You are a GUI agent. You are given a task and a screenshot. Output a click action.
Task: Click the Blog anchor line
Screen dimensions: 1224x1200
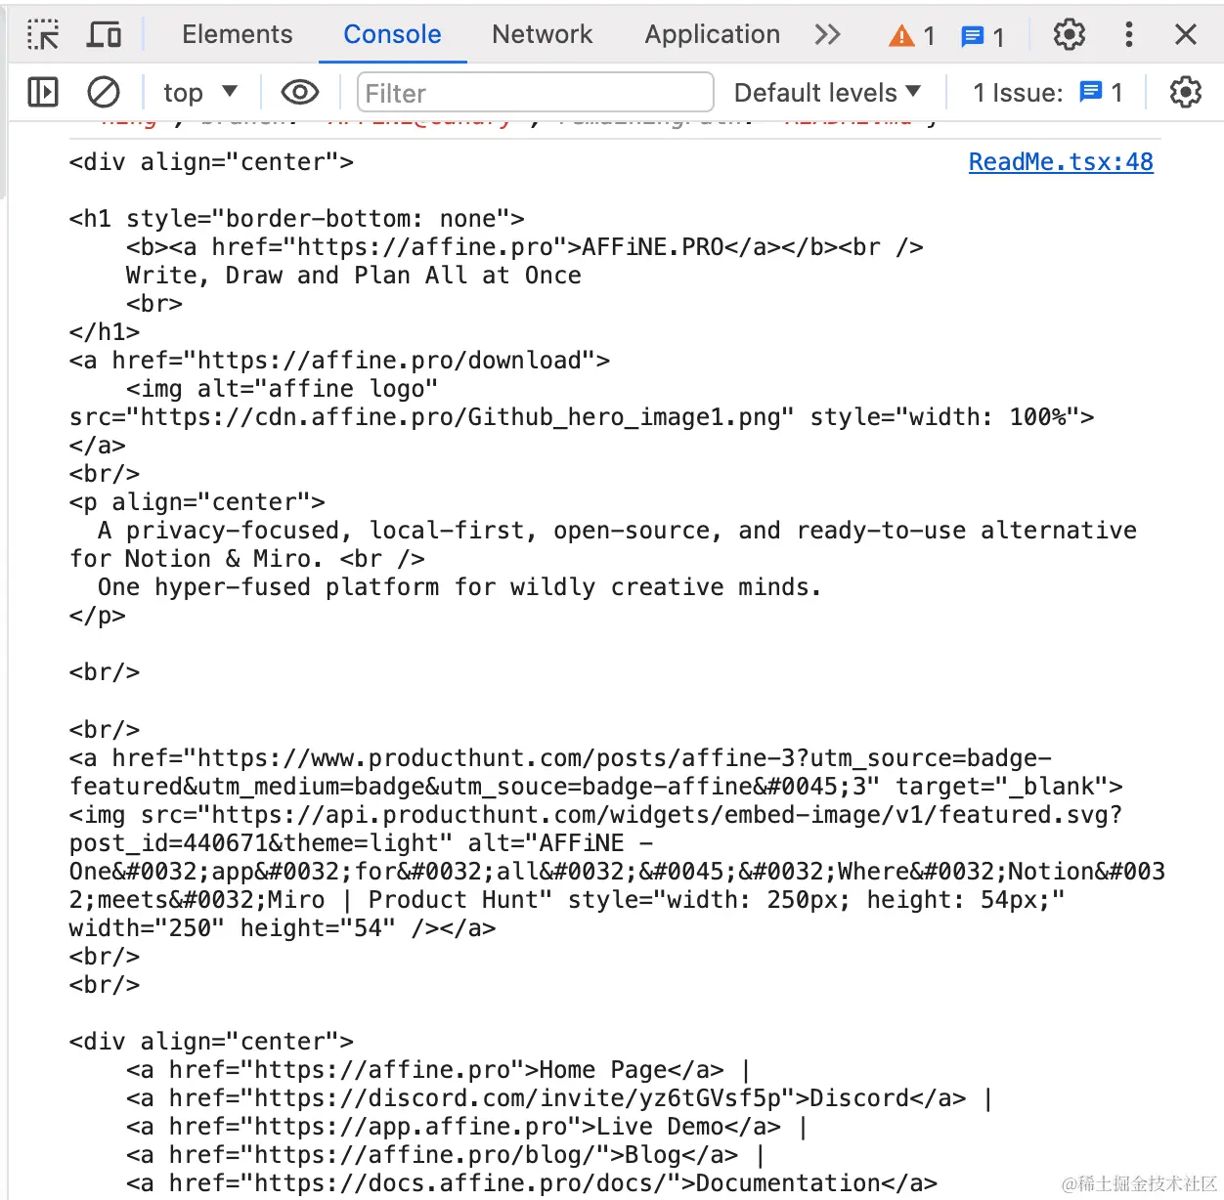(445, 1155)
